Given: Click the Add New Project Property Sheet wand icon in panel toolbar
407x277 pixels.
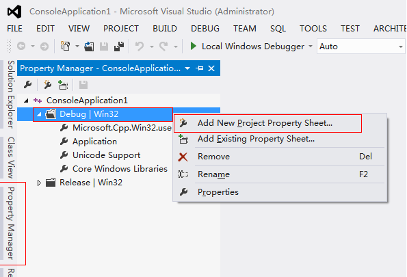Looking at the screenshot, I should pyautogui.click(x=47, y=85).
